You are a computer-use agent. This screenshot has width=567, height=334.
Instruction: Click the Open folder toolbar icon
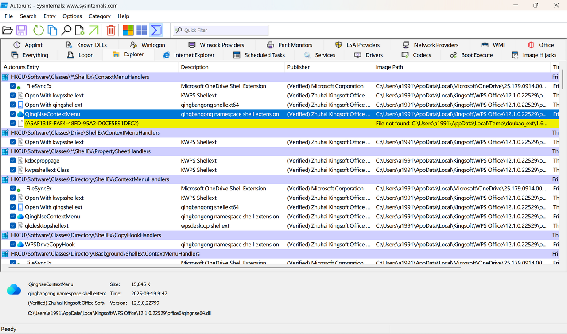click(x=8, y=30)
